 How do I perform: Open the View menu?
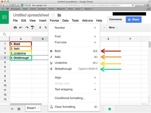click(33, 21)
